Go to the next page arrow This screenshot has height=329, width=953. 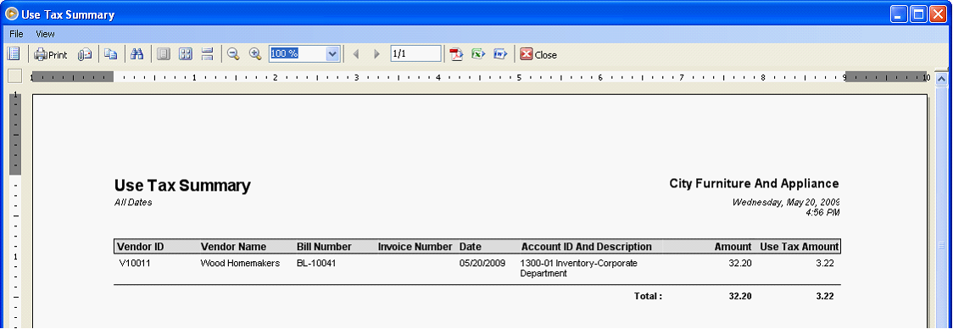tap(376, 54)
